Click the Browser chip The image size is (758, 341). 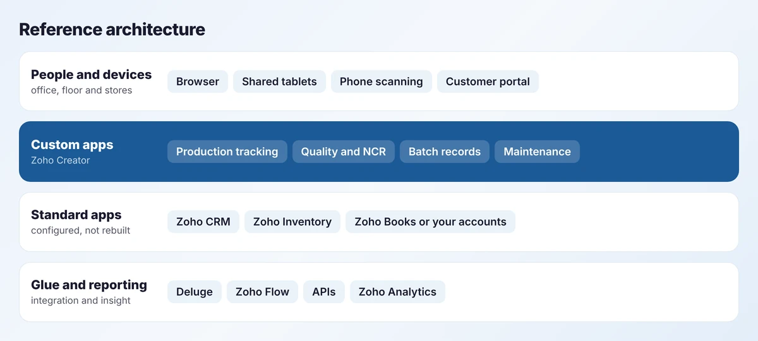coord(198,81)
